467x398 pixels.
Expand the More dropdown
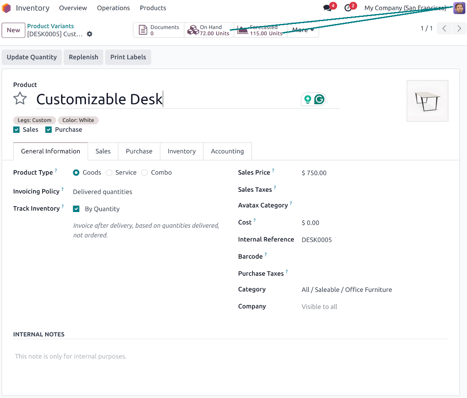(303, 30)
